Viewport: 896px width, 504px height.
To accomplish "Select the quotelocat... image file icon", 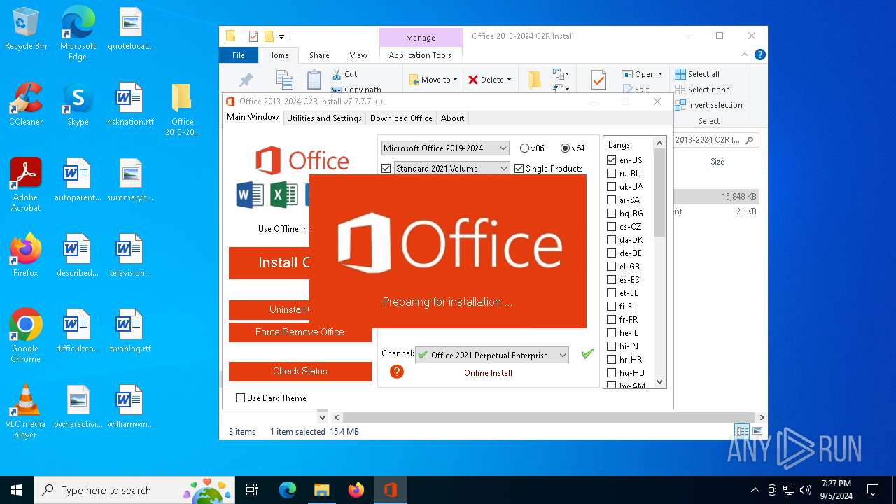I will tap(130, 29).
